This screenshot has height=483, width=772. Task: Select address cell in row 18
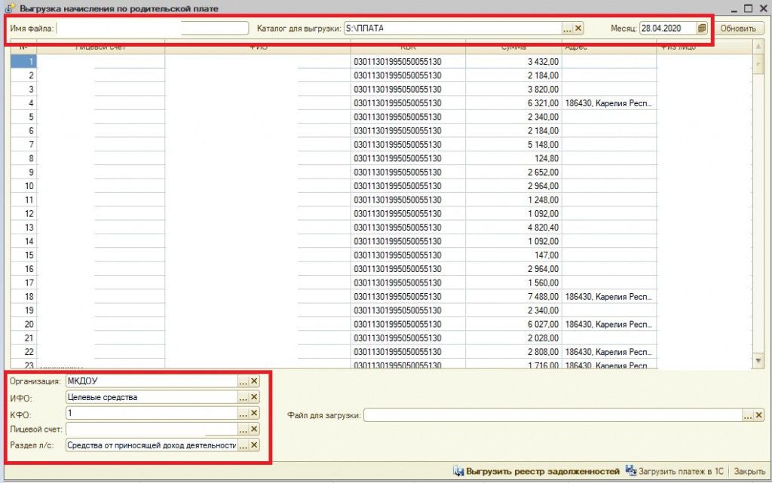(x=609, y=296)
